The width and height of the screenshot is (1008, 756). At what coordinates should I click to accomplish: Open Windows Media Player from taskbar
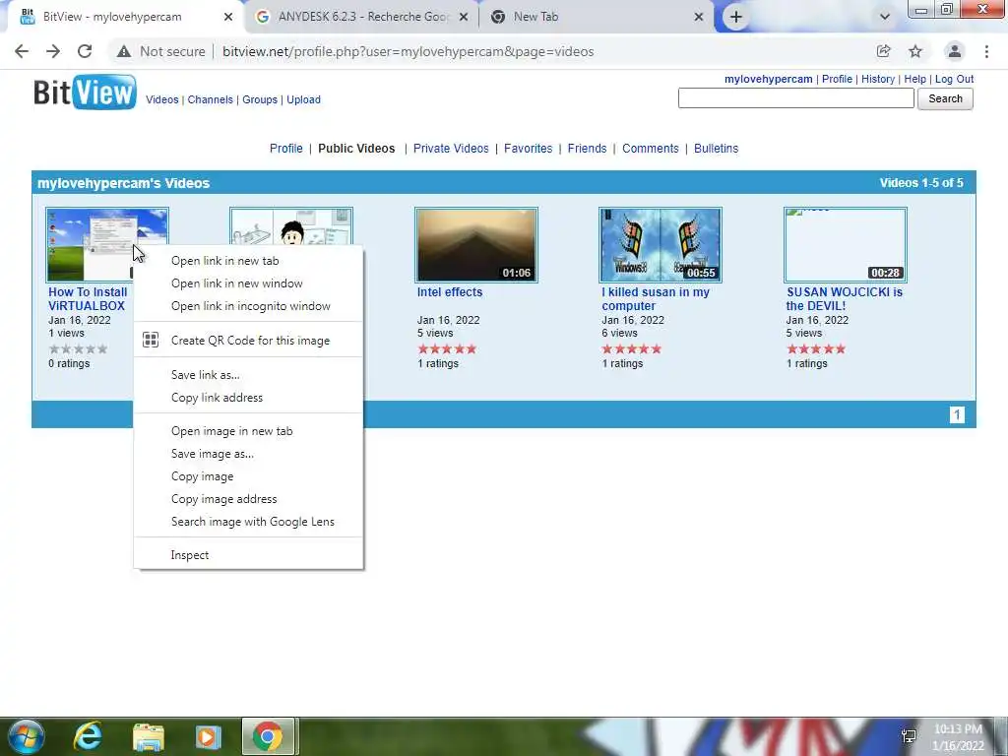pyautogui.click(x=208, y=736)
